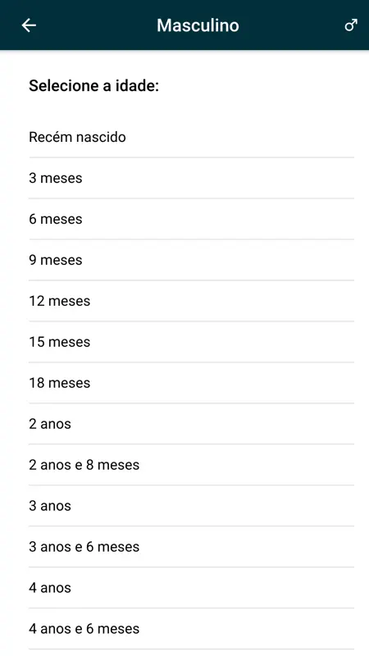The image size is (369, 656).
Task: Select the 12 meses option
Action: pos(192,301)
